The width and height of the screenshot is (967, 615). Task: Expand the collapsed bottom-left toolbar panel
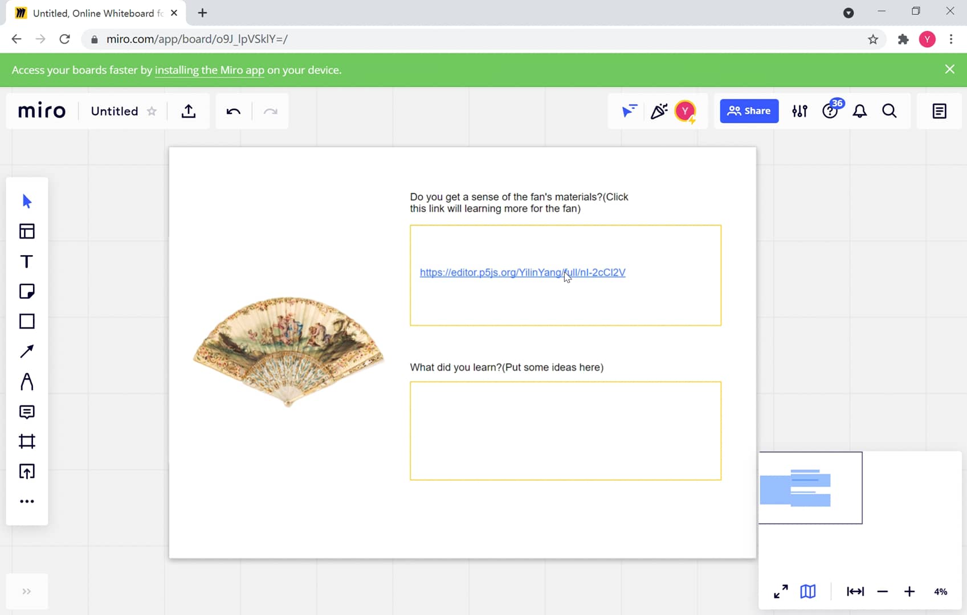click(27, 591)
